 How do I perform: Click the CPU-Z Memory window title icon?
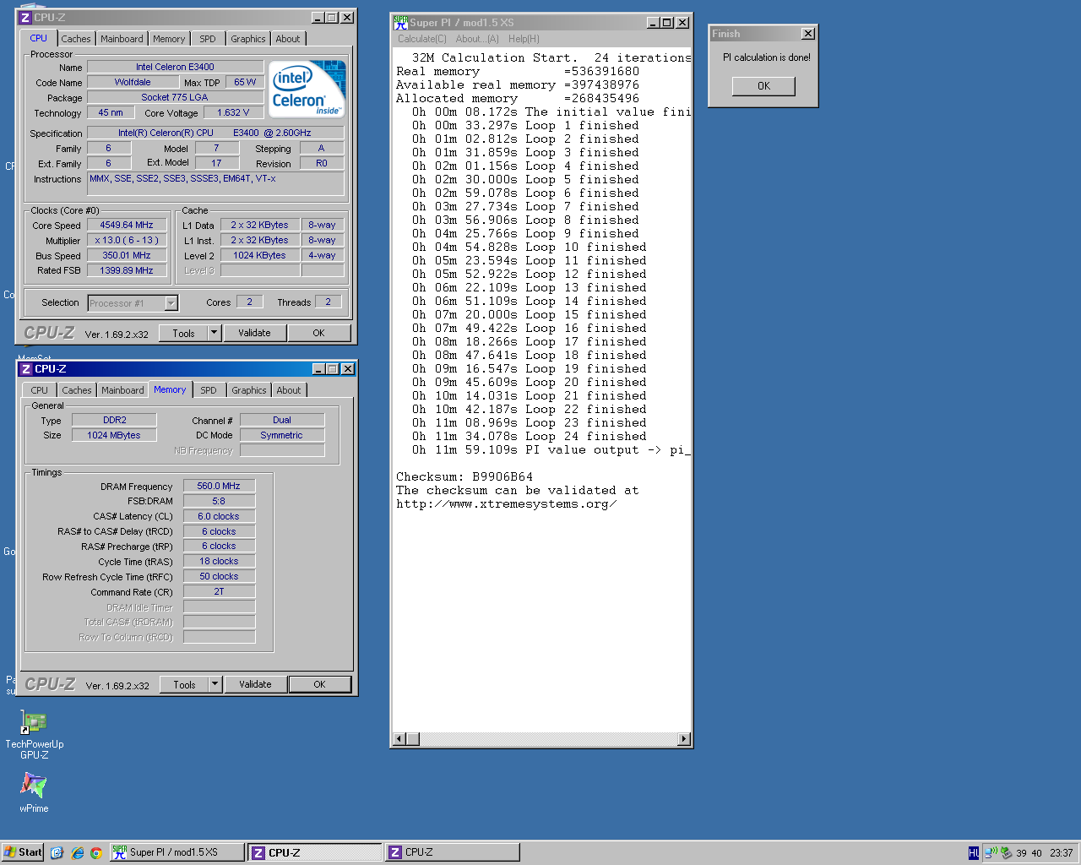26,369
